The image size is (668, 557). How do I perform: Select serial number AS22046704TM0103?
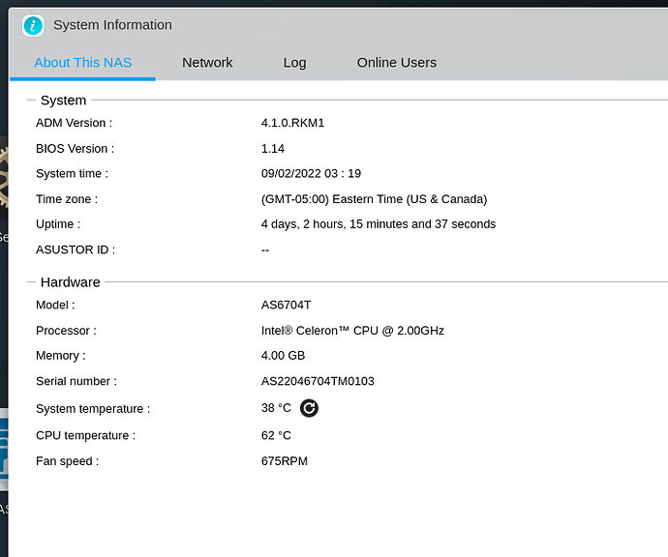point(318,381)
